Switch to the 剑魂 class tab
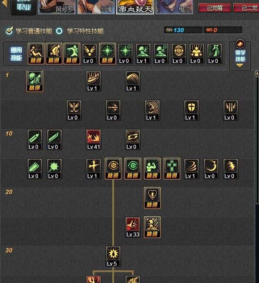Viewport: 259px width, 283px height. click(x=96, y=7)
